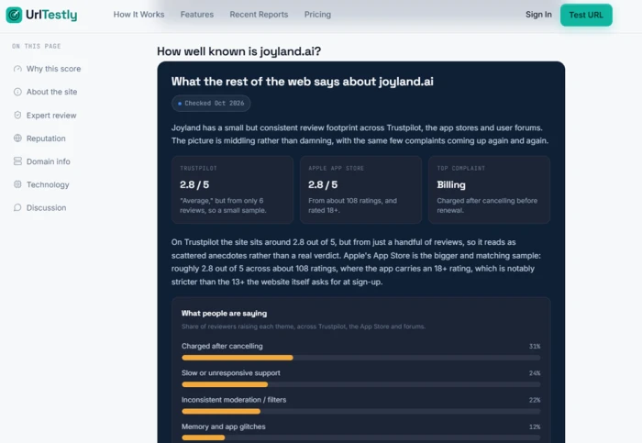
Task: Go to Recent Reports
Action: 259,15
